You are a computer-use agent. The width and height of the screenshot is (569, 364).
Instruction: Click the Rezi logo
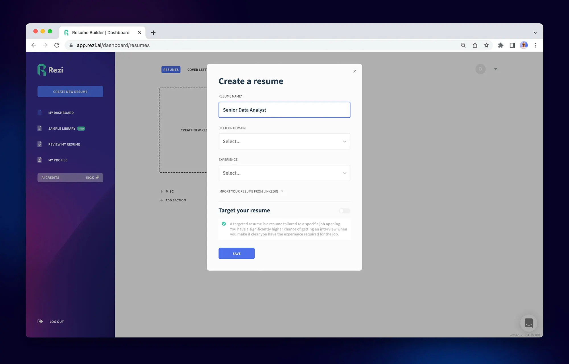[50, 70]
